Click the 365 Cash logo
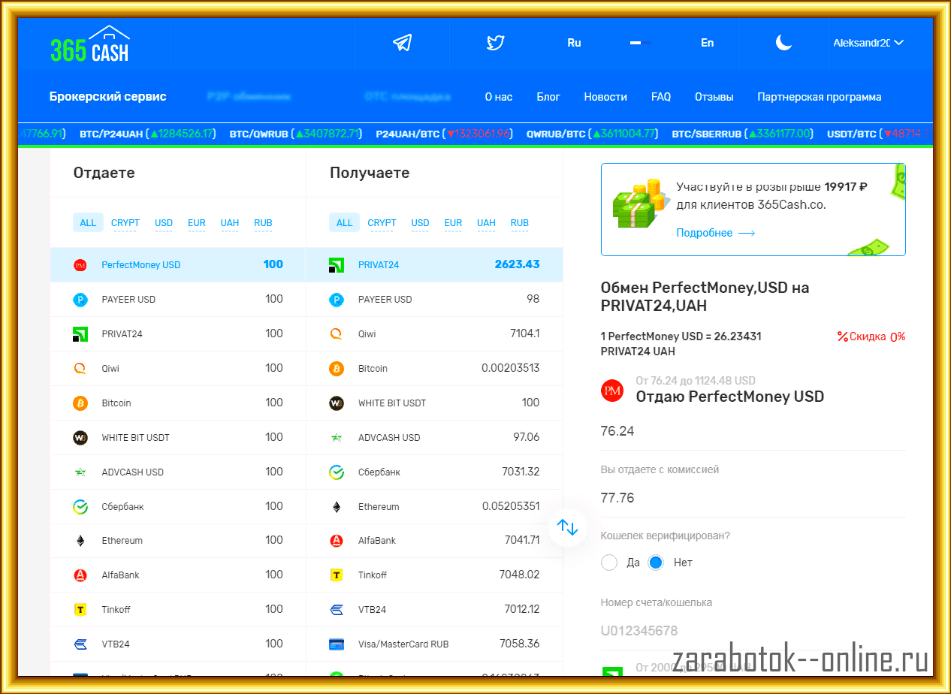Screen dimensions: 951x694 (90, 44)
